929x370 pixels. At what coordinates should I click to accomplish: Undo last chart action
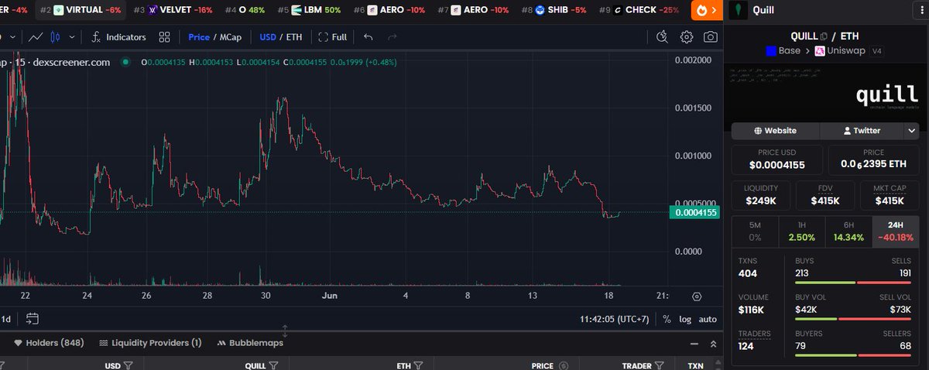[368, 36]
